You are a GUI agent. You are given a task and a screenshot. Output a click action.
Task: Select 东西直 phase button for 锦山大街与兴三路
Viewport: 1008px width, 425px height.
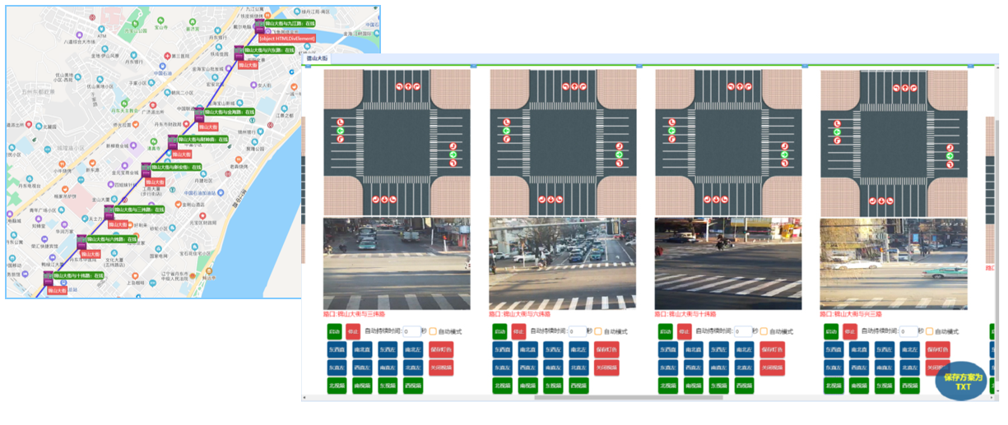coord(834,349)
